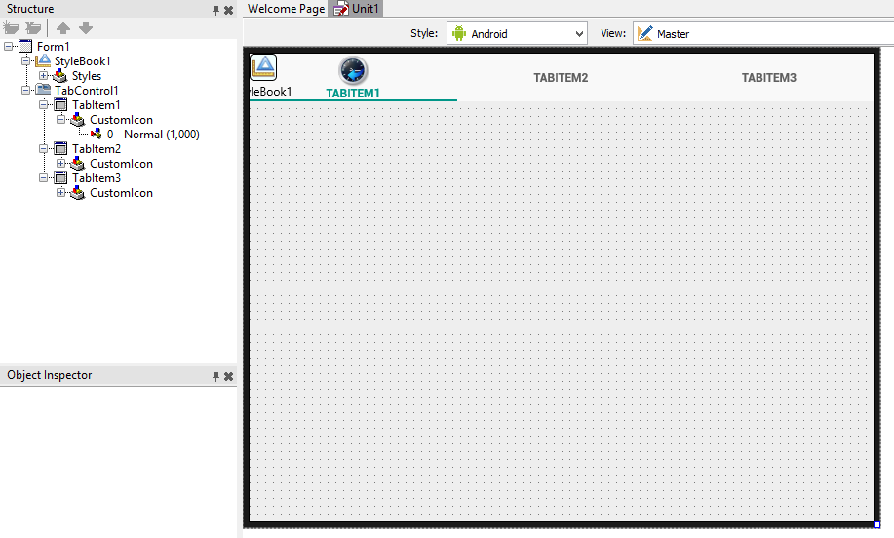Expand the Styles node
Screen dimensions: 894x538
(43, 75)
